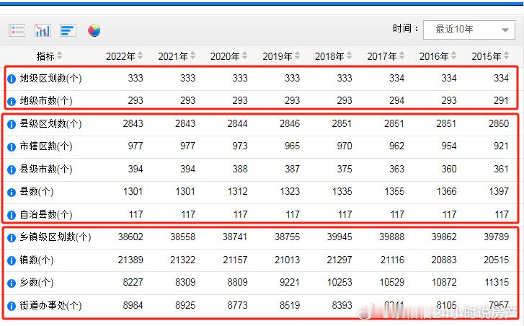Click the 2015 镇数 value 20515

[497, 260]
